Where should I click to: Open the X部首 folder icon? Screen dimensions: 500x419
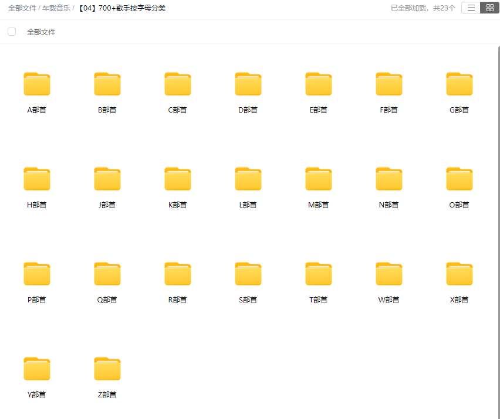coord(460,274)
